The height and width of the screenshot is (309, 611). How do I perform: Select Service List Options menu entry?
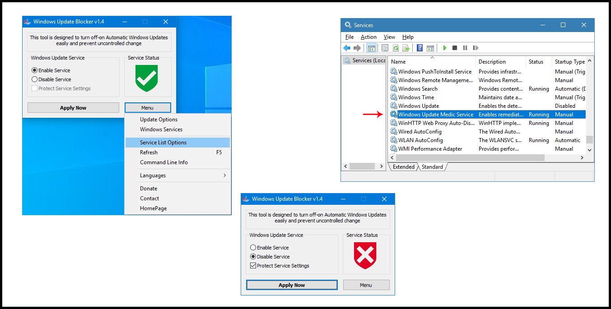(178, 143)
